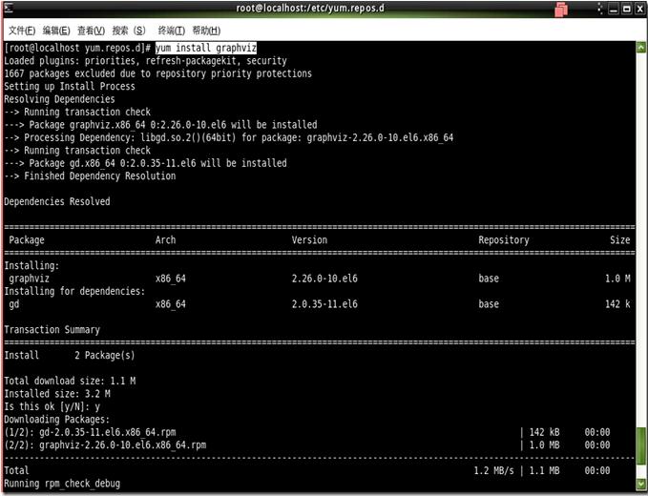Image resolution: width=648 pixels, height=496 pixels.
Task: Click 'base' repository in graphviz row
Action: (489, 279)
